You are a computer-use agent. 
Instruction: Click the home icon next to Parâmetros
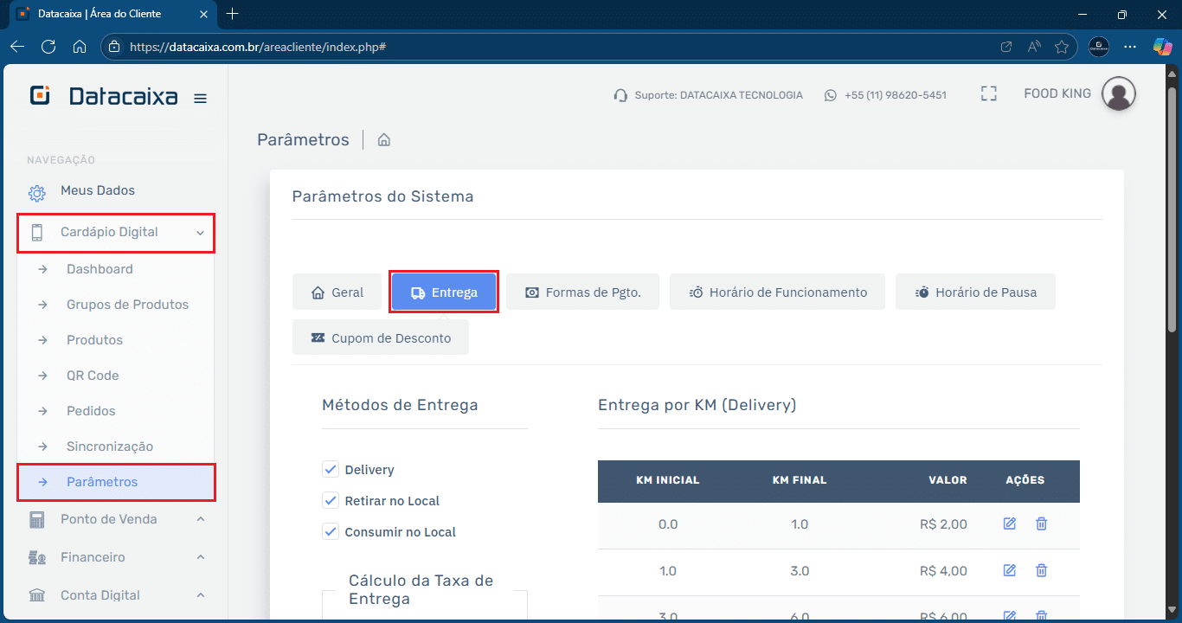click(384, 140)
